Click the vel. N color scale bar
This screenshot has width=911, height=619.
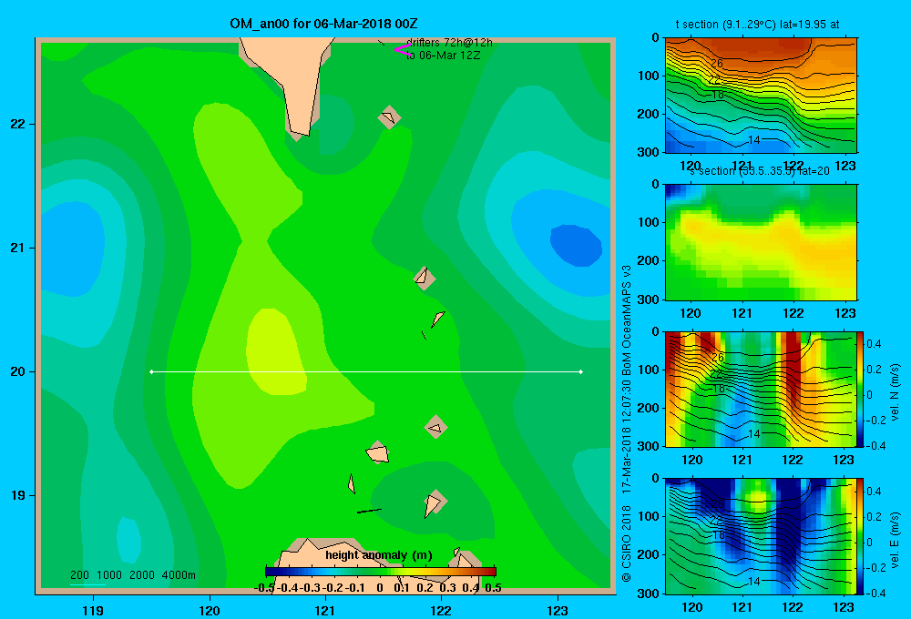click(860, 389)
